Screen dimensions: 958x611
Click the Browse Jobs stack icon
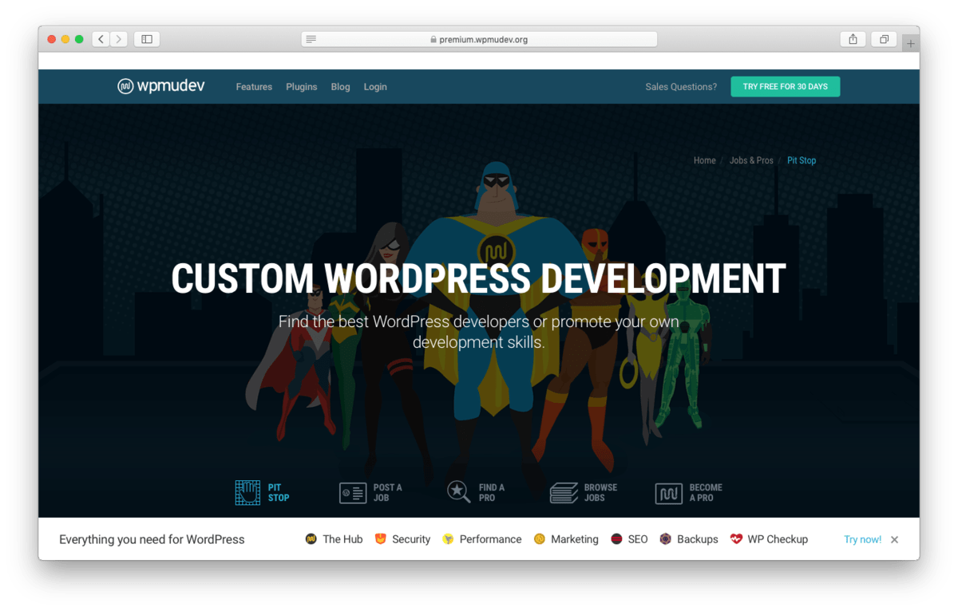(x=564, y=492)
